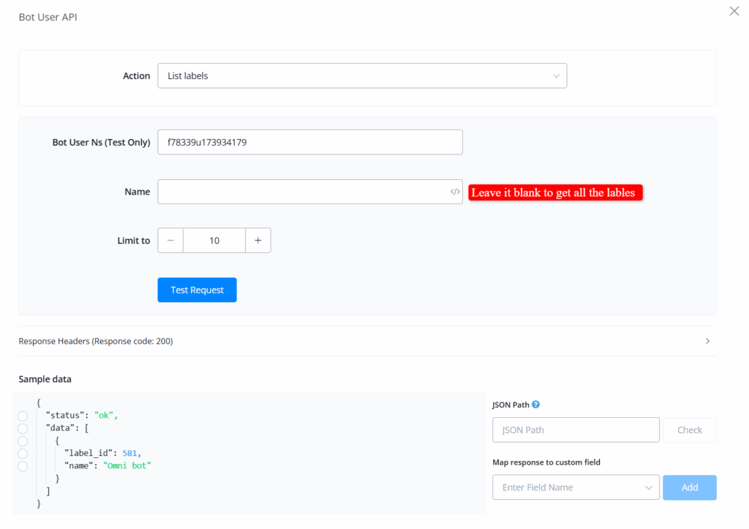The image size is (749, 529).
Task: Open the Action dropdown showing List labels
Action: coord(362,76)
